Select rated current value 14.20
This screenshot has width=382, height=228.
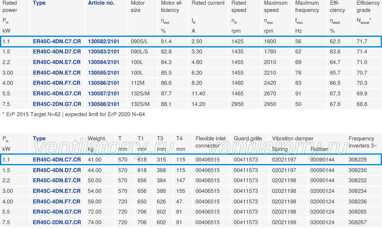(198, 104)
